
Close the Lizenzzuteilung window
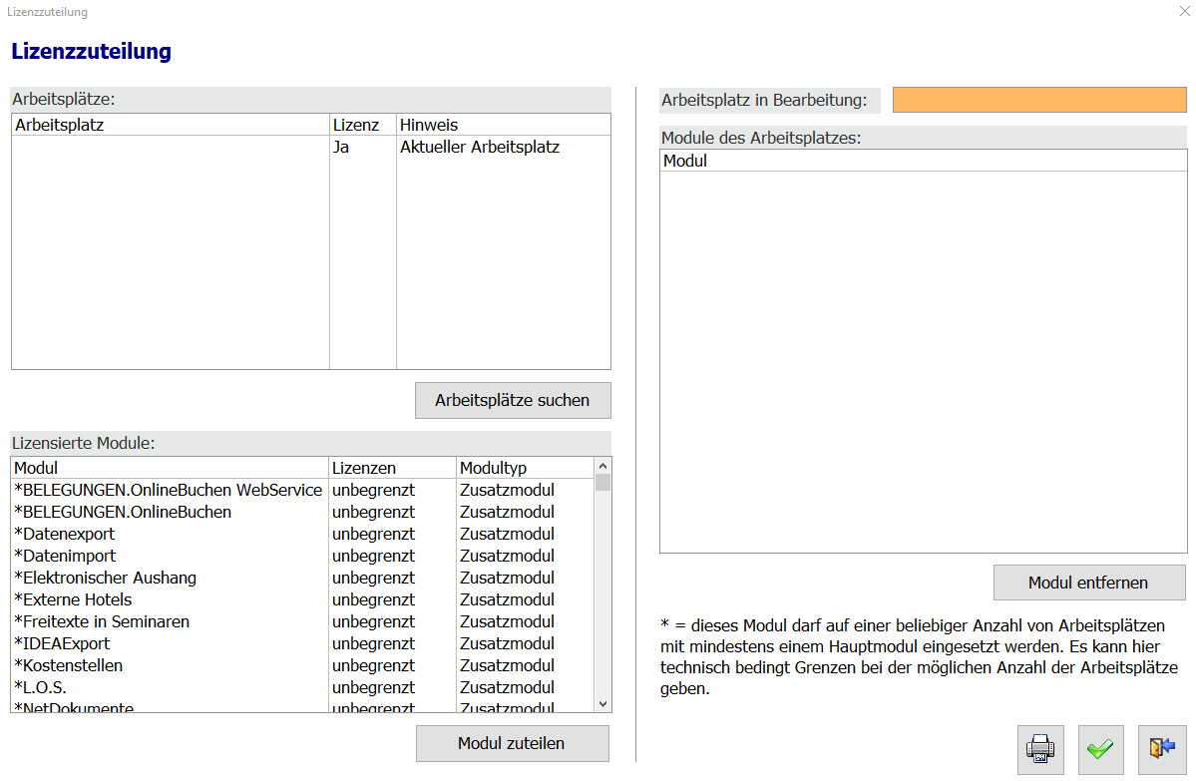coord(1183,12)
